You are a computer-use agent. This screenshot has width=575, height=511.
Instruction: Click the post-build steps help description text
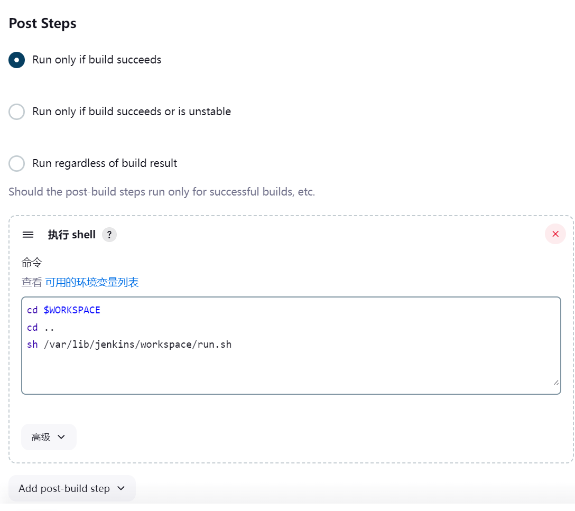click(x=162, y=192)
